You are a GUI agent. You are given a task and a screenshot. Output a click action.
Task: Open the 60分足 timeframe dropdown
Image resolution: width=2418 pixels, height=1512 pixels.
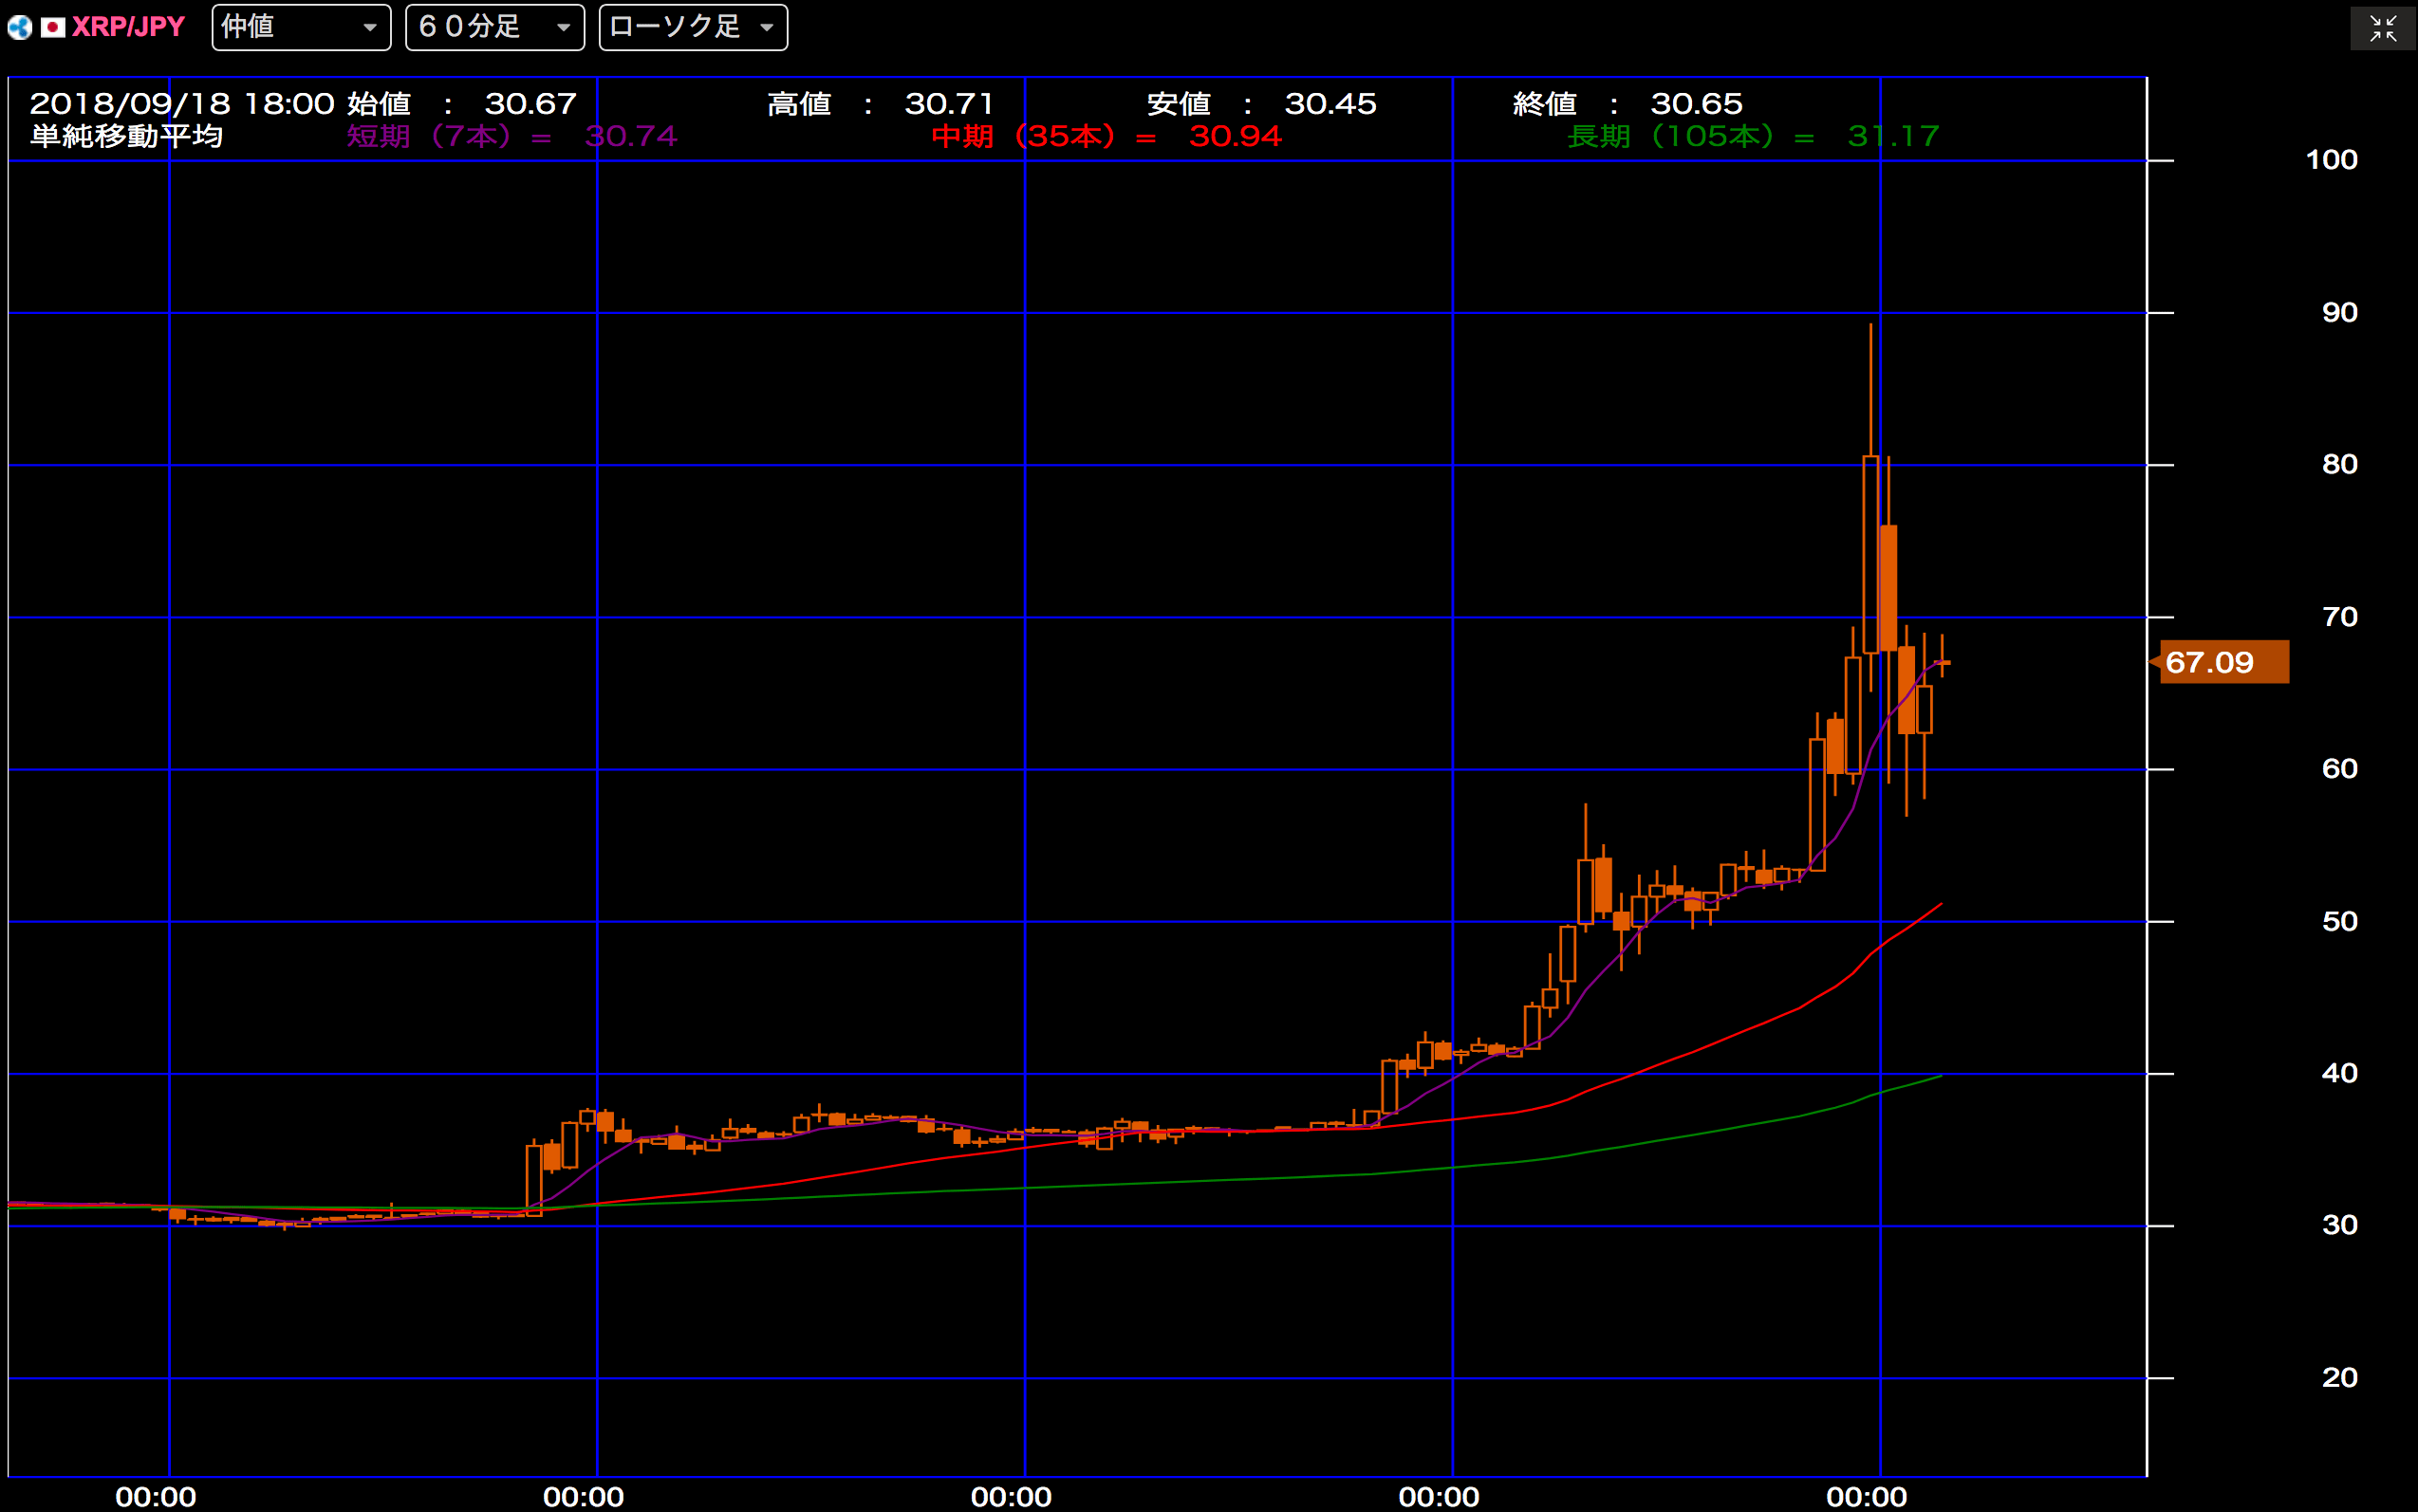pyautogui.click(x=495, y=27)
